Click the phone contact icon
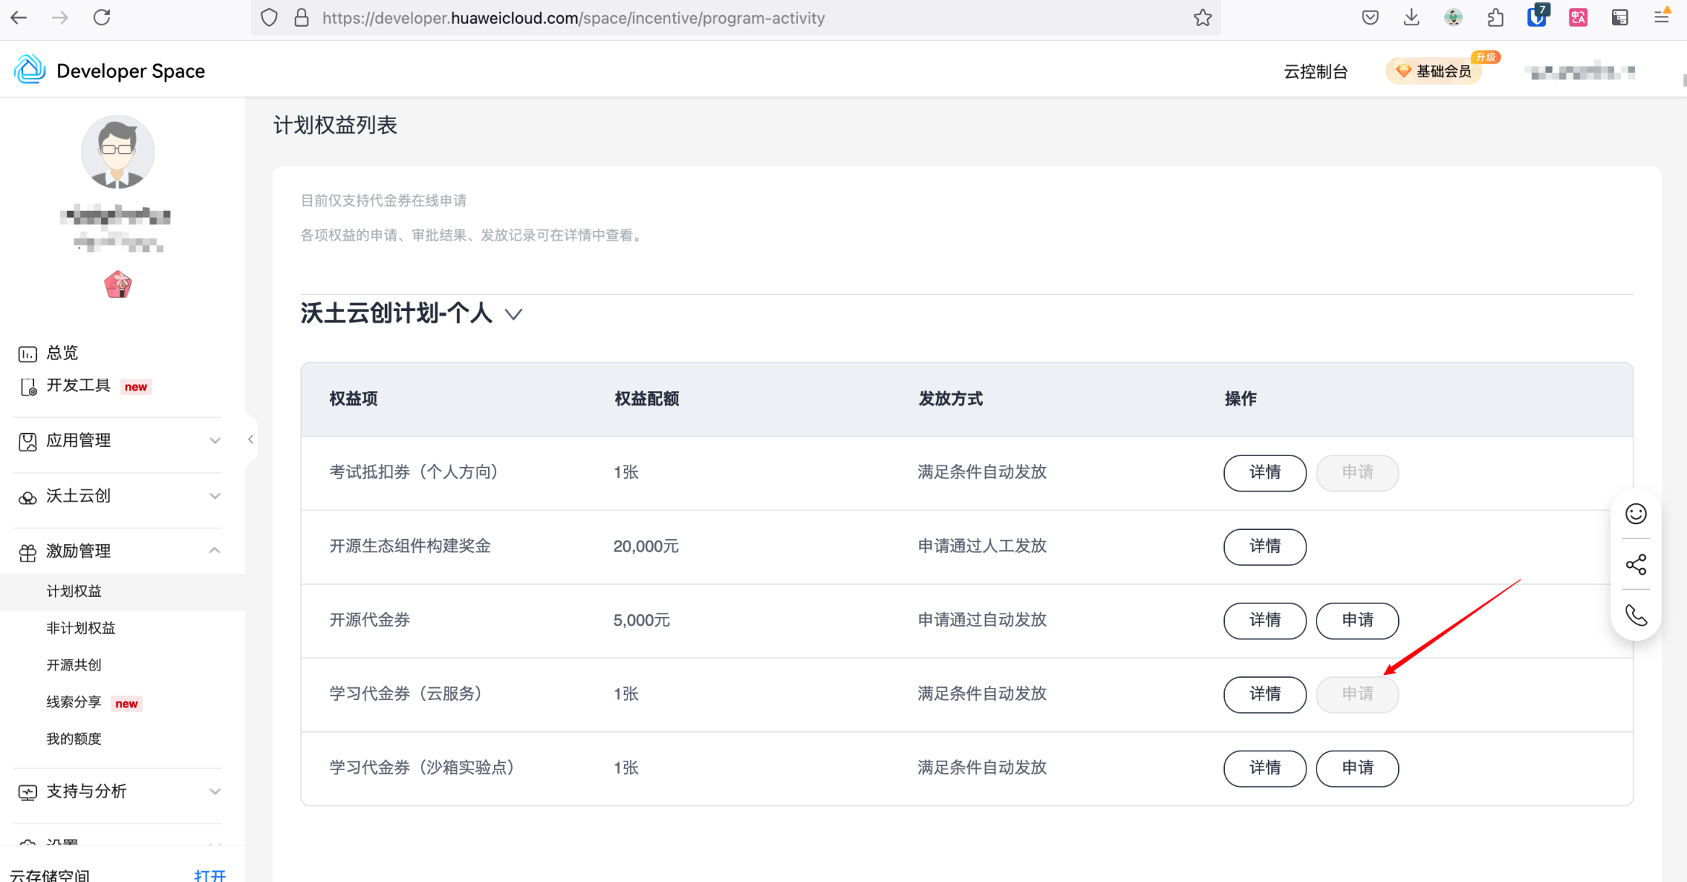The height and width of the screenshot is (882, 1687). point(1636,615)
